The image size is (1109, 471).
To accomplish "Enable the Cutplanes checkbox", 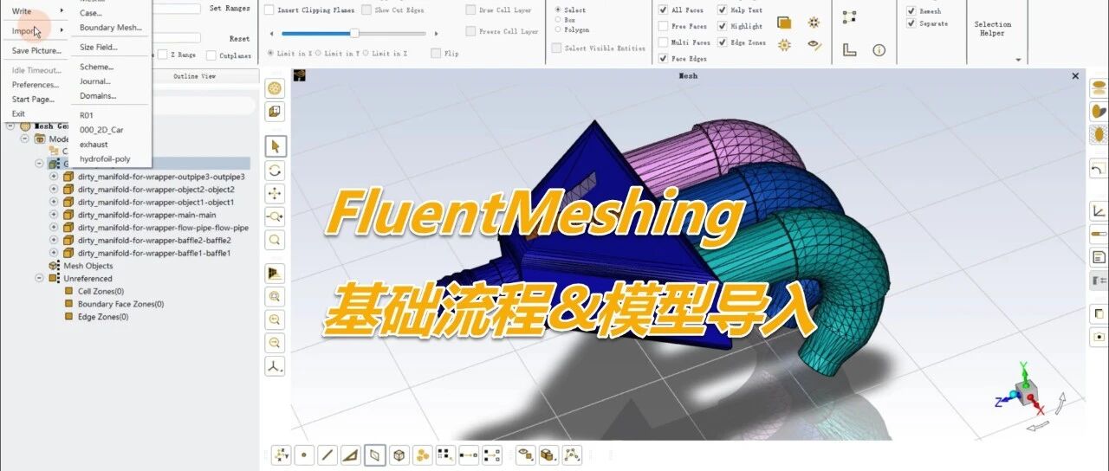I will click(x=211, y=55).
